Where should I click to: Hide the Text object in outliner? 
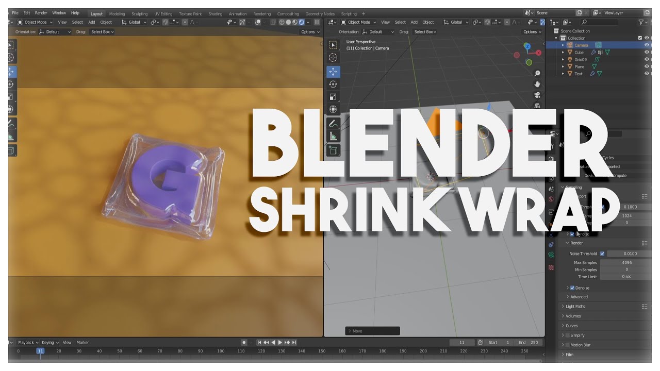[647, 74]
